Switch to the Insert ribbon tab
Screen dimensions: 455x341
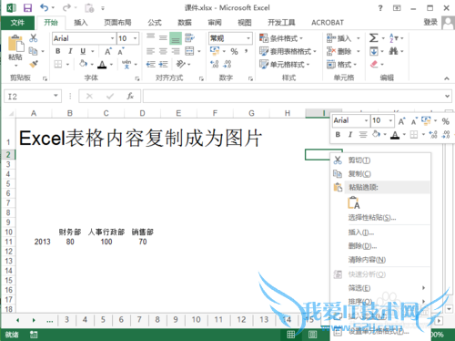[x=81, y=23]
